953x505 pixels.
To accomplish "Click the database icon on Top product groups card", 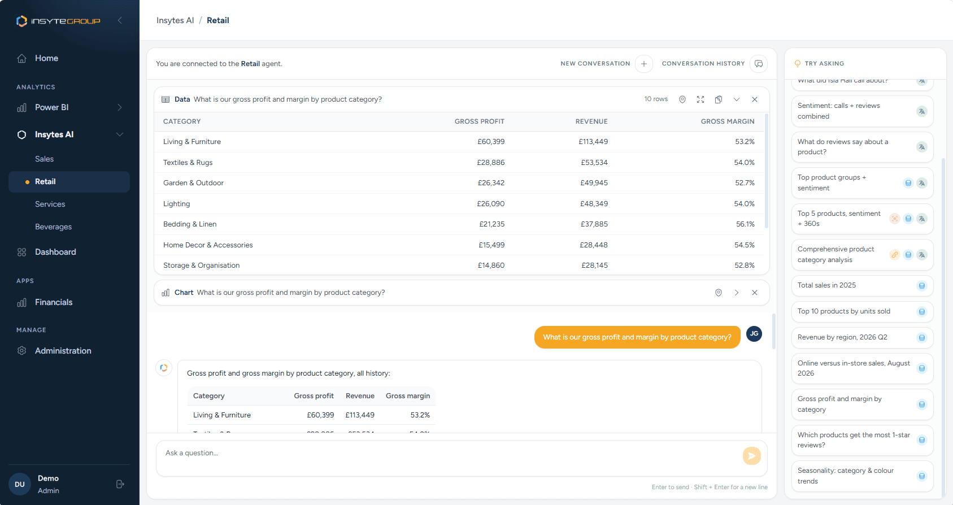I will point(908,183).
